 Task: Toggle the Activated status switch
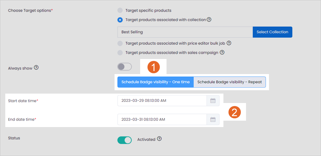coord(124,140)
